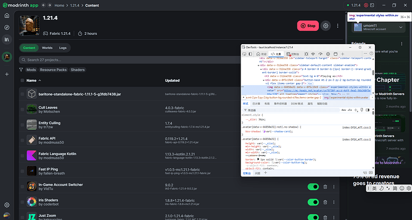Switch to the Worlds tab
The height and width of the screenshot is (220, 412).
47,48
